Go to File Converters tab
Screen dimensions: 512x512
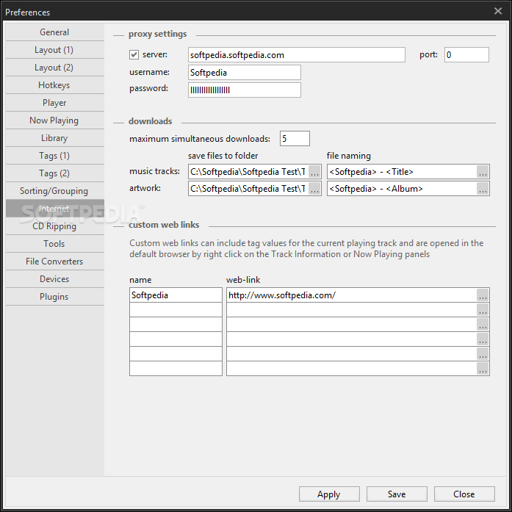point(55,262)
